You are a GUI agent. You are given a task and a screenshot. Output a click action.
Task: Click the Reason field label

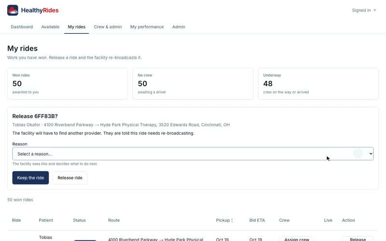tap(20, 144)
